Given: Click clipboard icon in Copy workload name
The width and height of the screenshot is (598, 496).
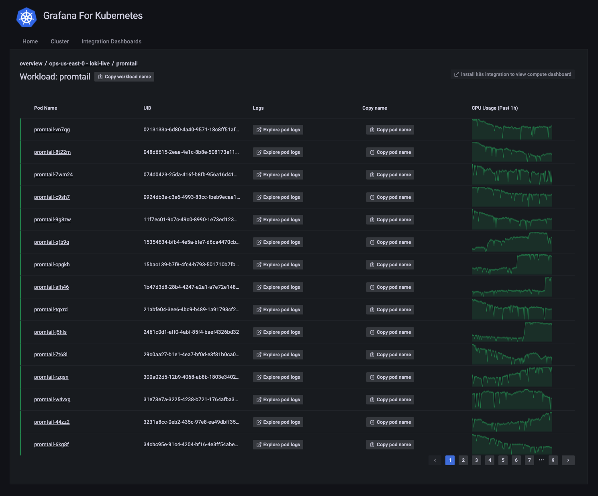Looking at the screenshot, I should (100, 77).
